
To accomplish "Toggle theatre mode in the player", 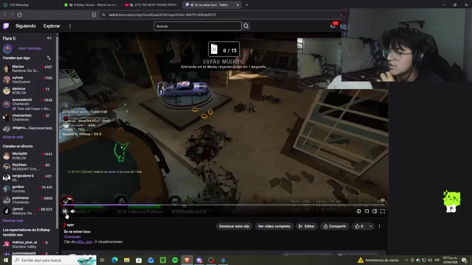I will (375, 211).
